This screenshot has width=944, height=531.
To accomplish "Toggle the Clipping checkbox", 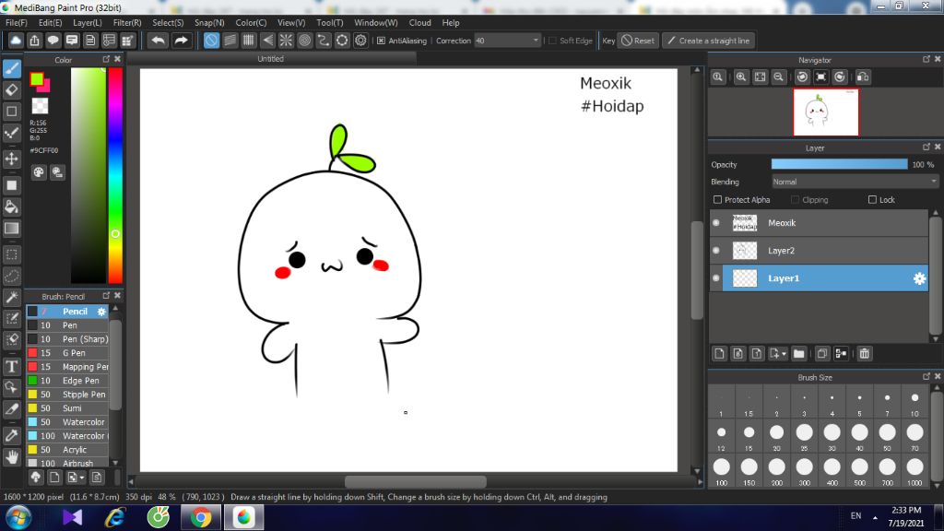I will click(x=795, y=200).
